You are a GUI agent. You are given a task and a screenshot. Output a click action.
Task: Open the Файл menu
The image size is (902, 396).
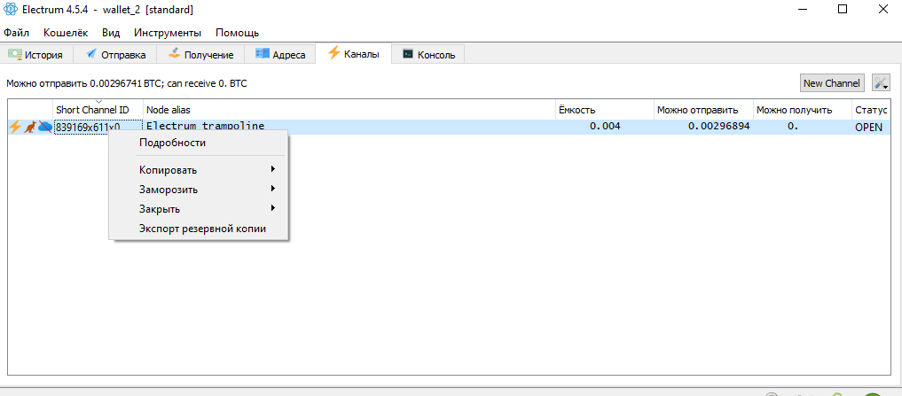(16, 33)
